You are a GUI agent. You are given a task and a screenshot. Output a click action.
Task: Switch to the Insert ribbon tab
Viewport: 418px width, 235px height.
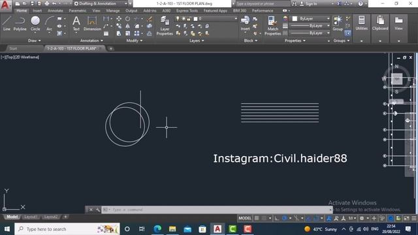coord(37,10)
